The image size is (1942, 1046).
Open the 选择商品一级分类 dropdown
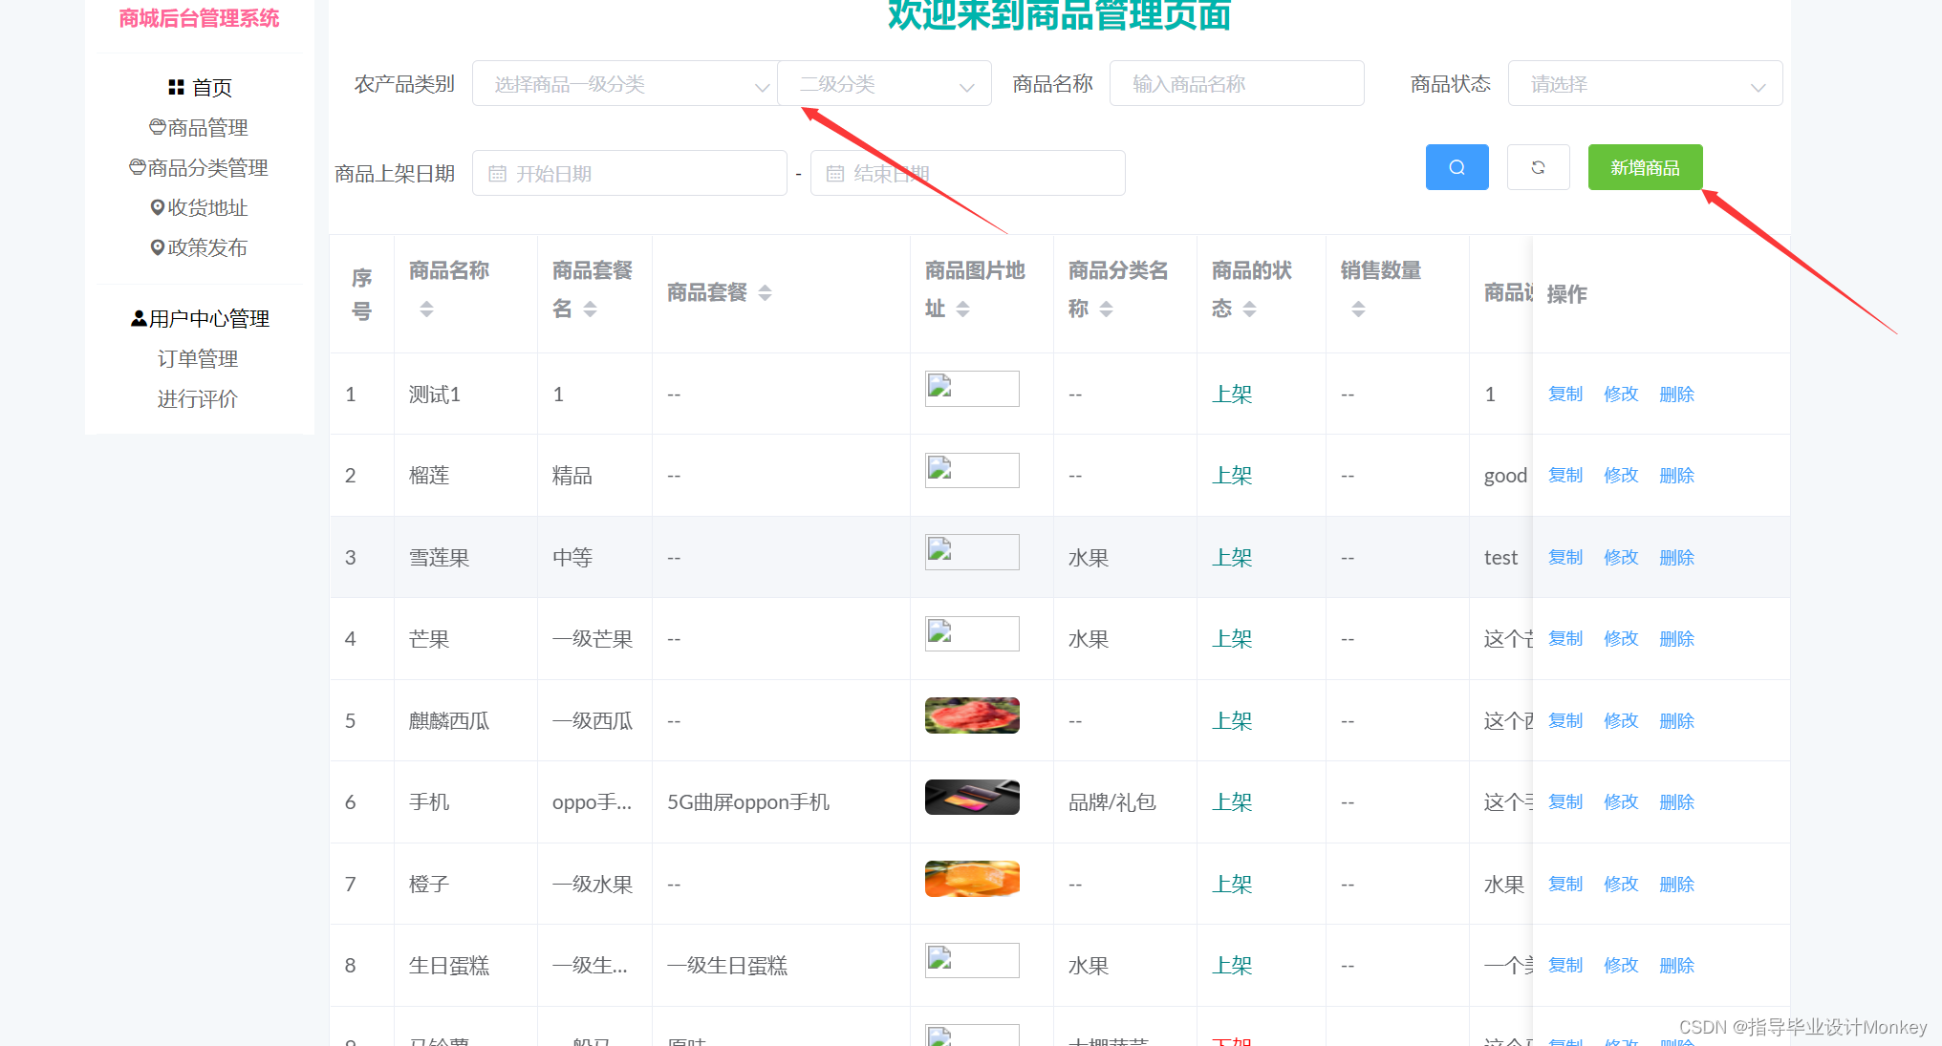(624, 84)
